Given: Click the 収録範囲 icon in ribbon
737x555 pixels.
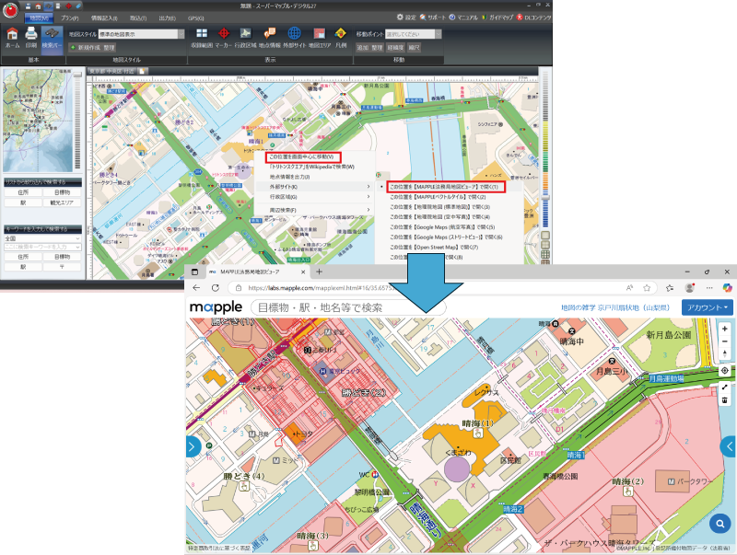Looking at the screenshot, I should coord(202,37).
